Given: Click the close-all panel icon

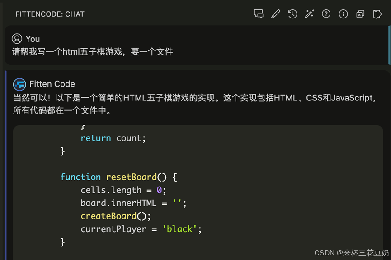Looking at the screenshot, I should pos(360,14).
